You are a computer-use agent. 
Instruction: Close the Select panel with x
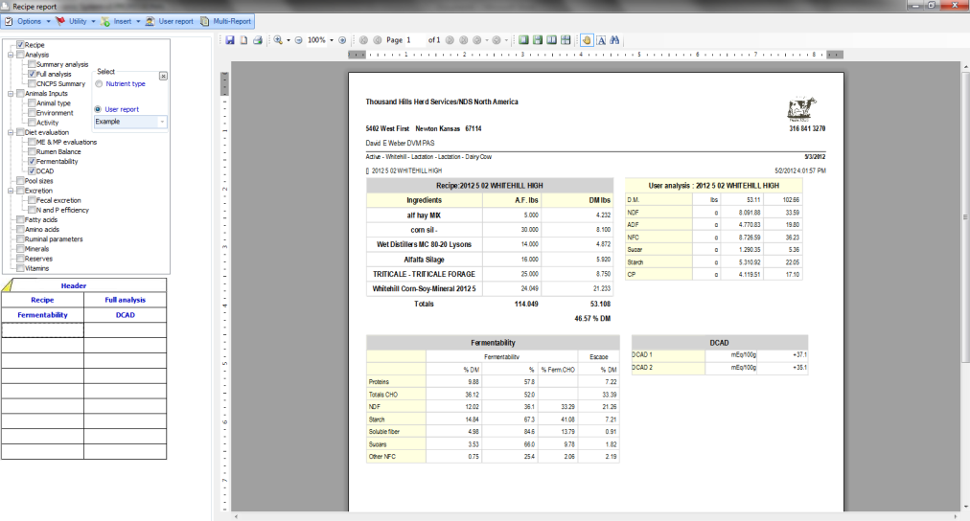point(163,76)
